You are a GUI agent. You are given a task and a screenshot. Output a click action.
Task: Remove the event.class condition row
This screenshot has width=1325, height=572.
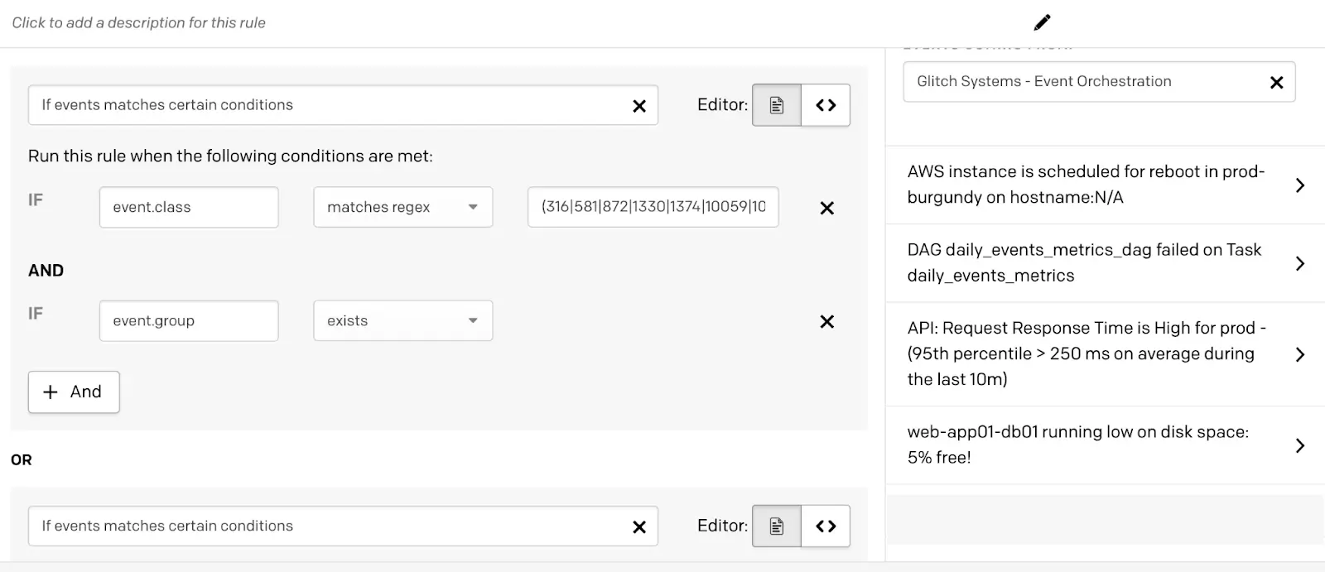click(826, 208)
